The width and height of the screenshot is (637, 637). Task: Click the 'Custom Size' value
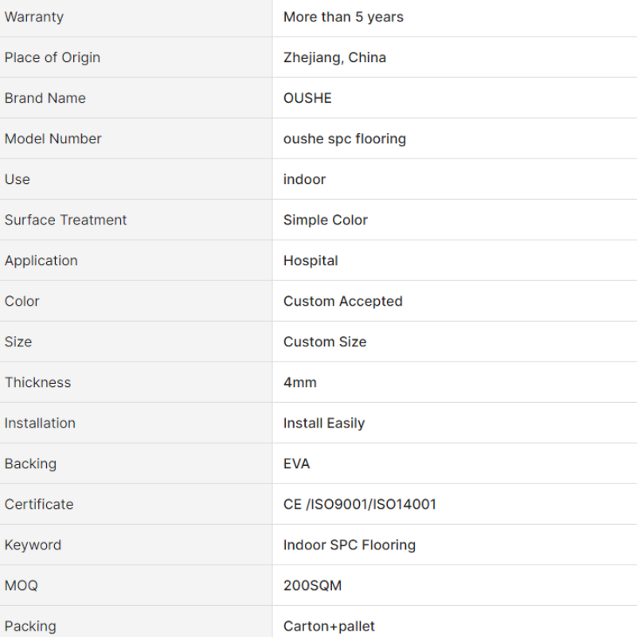(x=325, y=342)
